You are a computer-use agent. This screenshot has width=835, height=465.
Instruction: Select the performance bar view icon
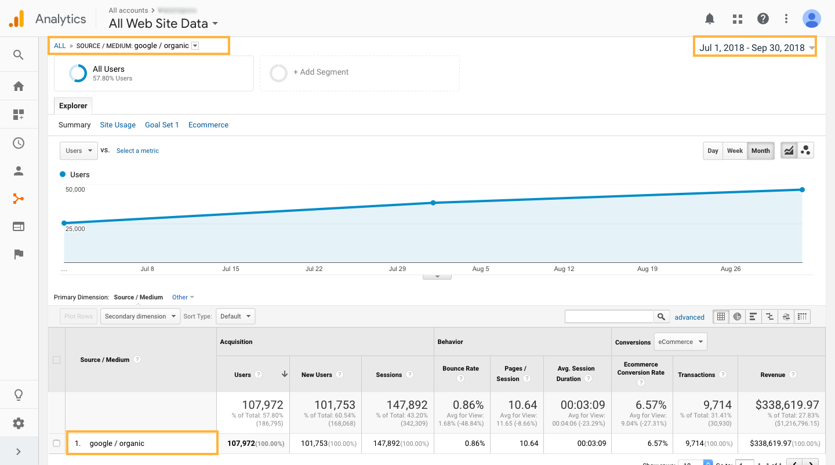click(x=753, y=317)
